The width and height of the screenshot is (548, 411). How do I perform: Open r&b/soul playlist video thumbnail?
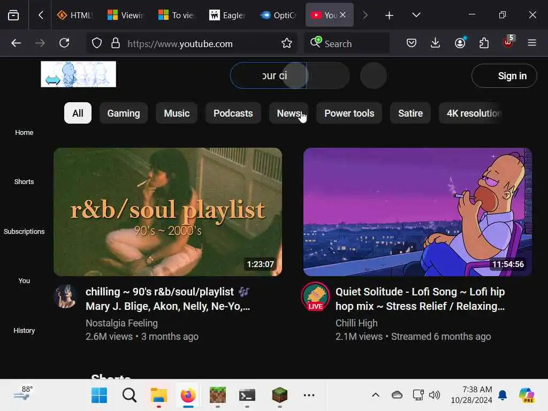pos(168,212)
